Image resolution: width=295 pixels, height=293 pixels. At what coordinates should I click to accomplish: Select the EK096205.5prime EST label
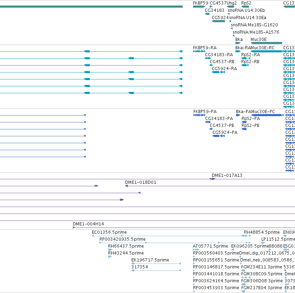pos(250,246)
